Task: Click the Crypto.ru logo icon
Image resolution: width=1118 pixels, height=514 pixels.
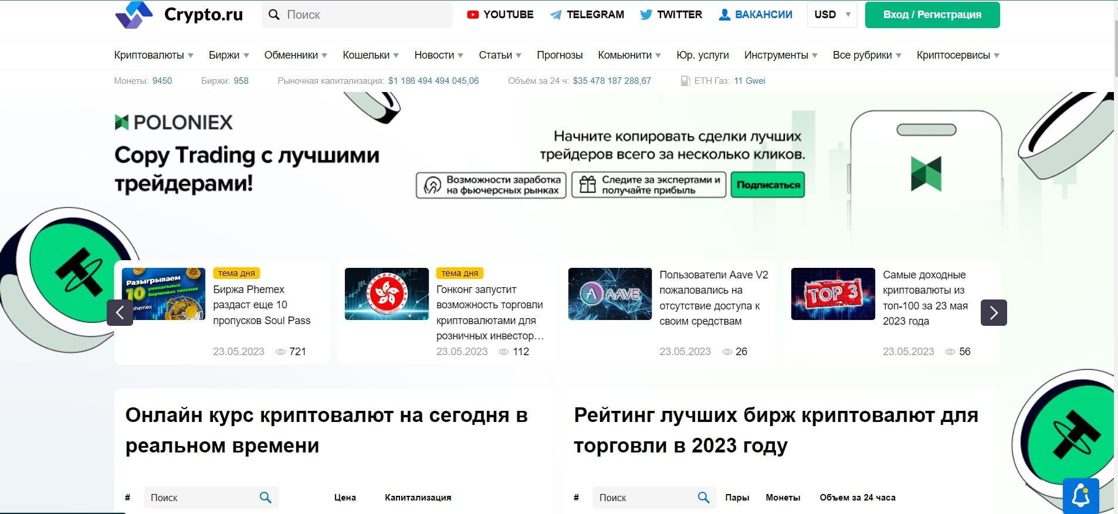Action: point(134,15)
